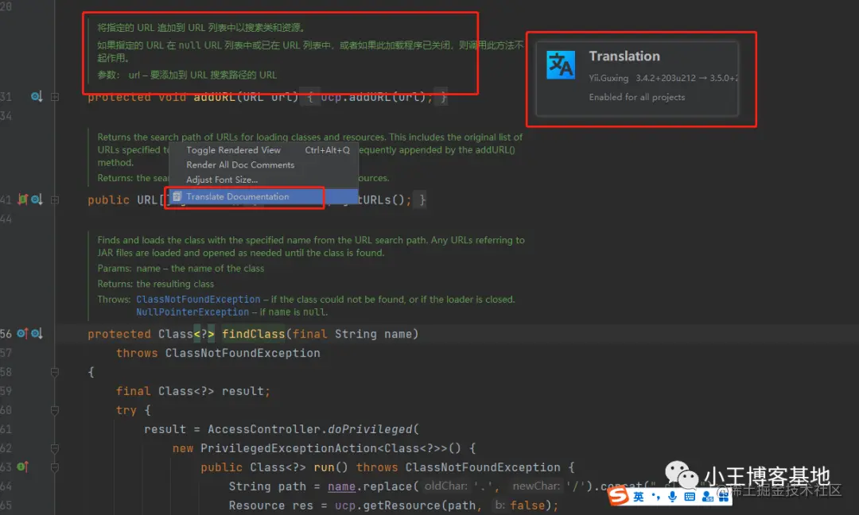Toggle Sogou Chinese/English mode via 英
Screen dimensions: 859x515
tap(638, 497)
